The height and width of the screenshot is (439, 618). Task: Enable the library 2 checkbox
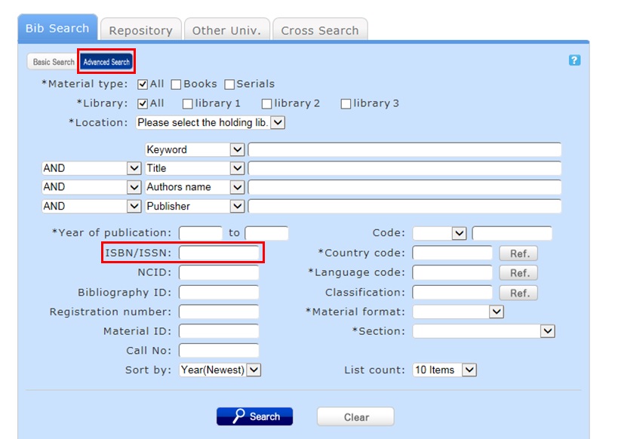tap(266, 104)
